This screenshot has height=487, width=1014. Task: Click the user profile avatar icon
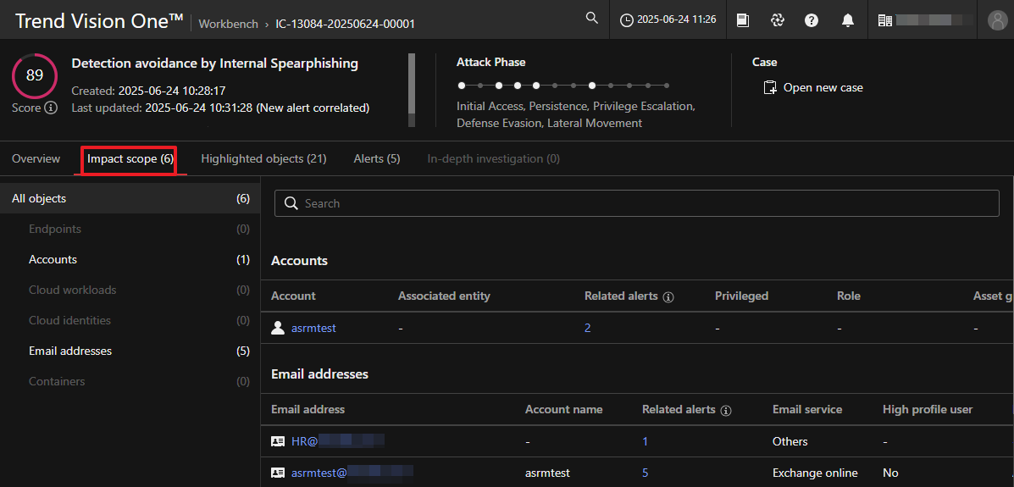click(996, 20)
